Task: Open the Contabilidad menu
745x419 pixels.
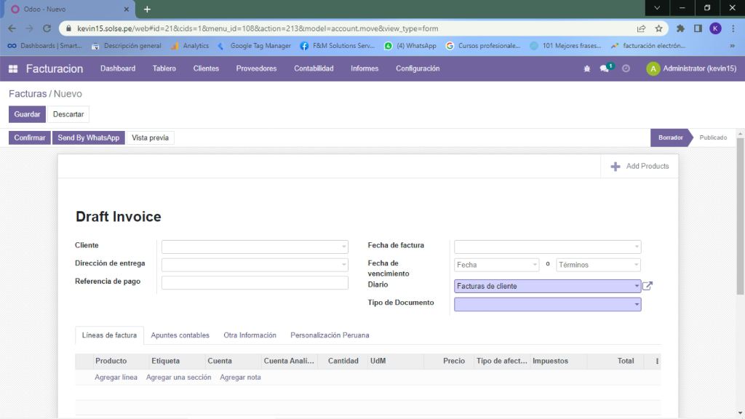Action: click(314, 68)
